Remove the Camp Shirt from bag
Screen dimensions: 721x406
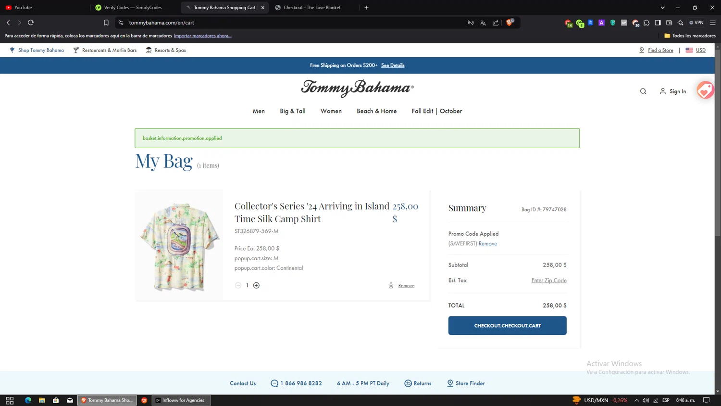[406, 286]
